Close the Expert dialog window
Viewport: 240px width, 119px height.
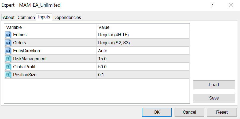pos(231,5)
